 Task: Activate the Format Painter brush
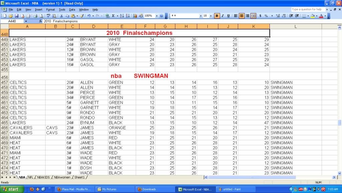(82, 16)
